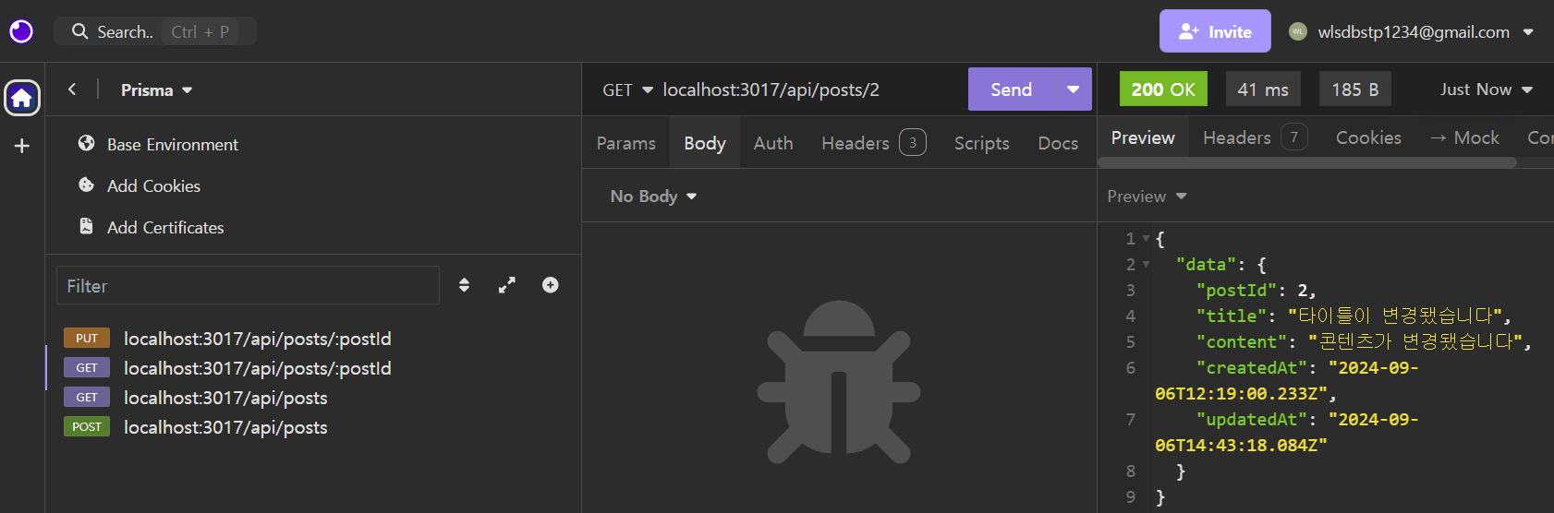Open response Headers tab with 7
Screen dimensions: 1554x513
1255,137
